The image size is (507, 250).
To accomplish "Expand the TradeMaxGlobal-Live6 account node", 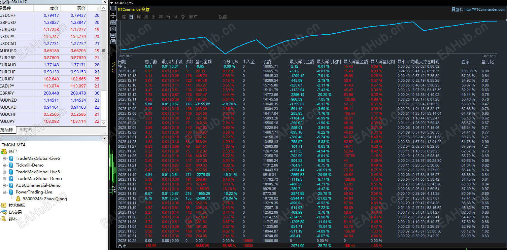I will 4,158.
